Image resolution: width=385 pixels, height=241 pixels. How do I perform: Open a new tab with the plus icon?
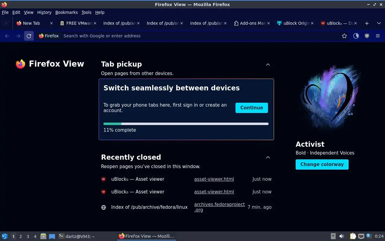367,23
